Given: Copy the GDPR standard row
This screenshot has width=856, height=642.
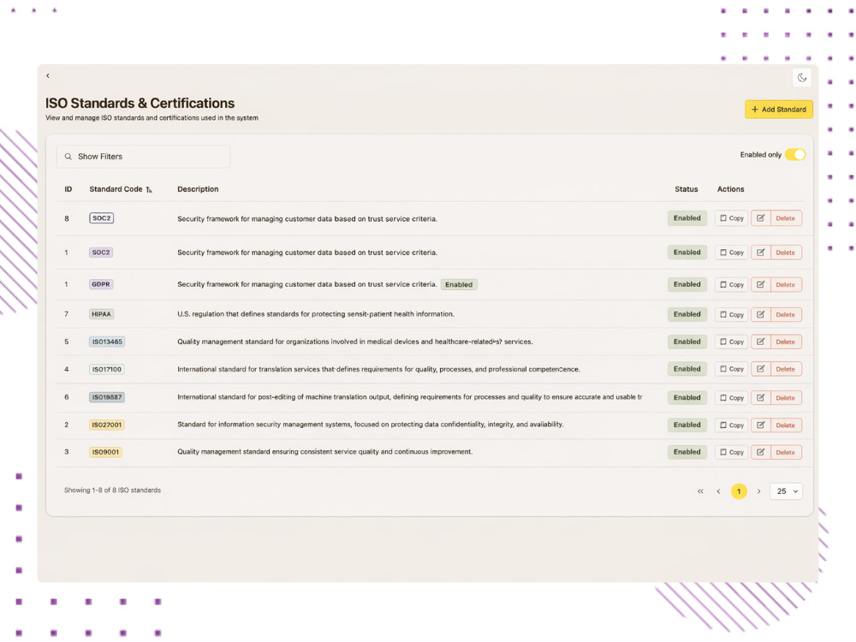Looking at the screenshot, I should tap(731, 285).
